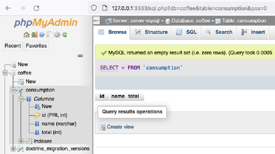Image resolution: width=275 pixels, height=154 pixels.
Task: Open navigation panel settings gear icon
Action: point(57,34)
